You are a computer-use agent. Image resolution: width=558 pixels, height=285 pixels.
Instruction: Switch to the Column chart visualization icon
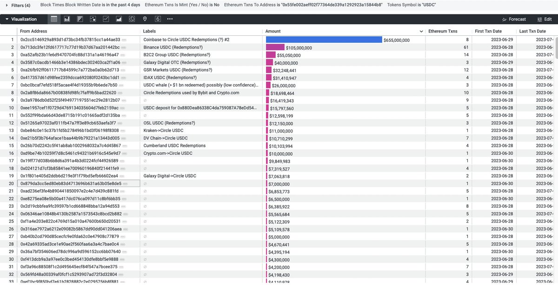click(67, 19)
